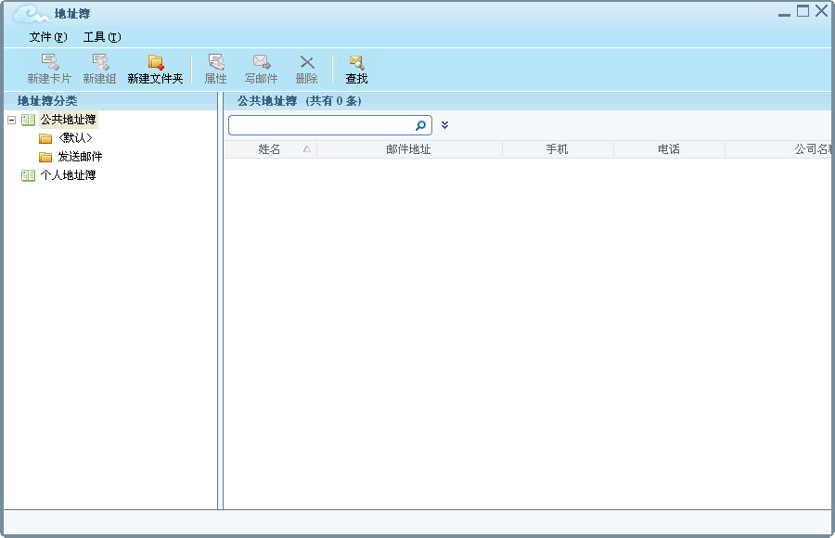The height and width of the screenshot is (538, 835).
Task: Collapse 公共地址簿 using the minus box
Action: 9,119
